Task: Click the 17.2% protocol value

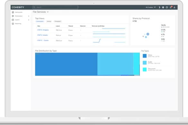Action: (163, 30)
